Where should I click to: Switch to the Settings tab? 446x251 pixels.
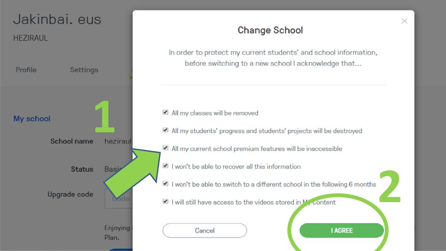(x=84, y=70)
